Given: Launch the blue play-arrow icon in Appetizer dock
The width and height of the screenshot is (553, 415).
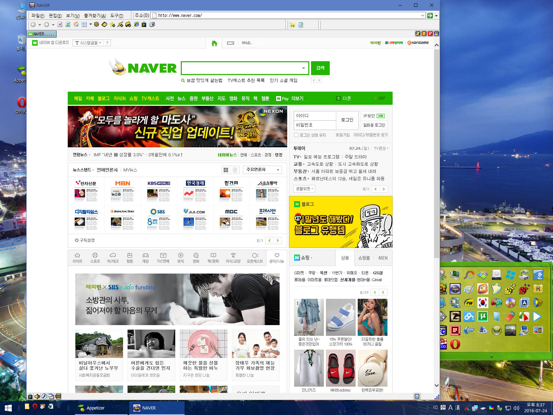Looking at the screenshot, I should click(x=537, y=316).
